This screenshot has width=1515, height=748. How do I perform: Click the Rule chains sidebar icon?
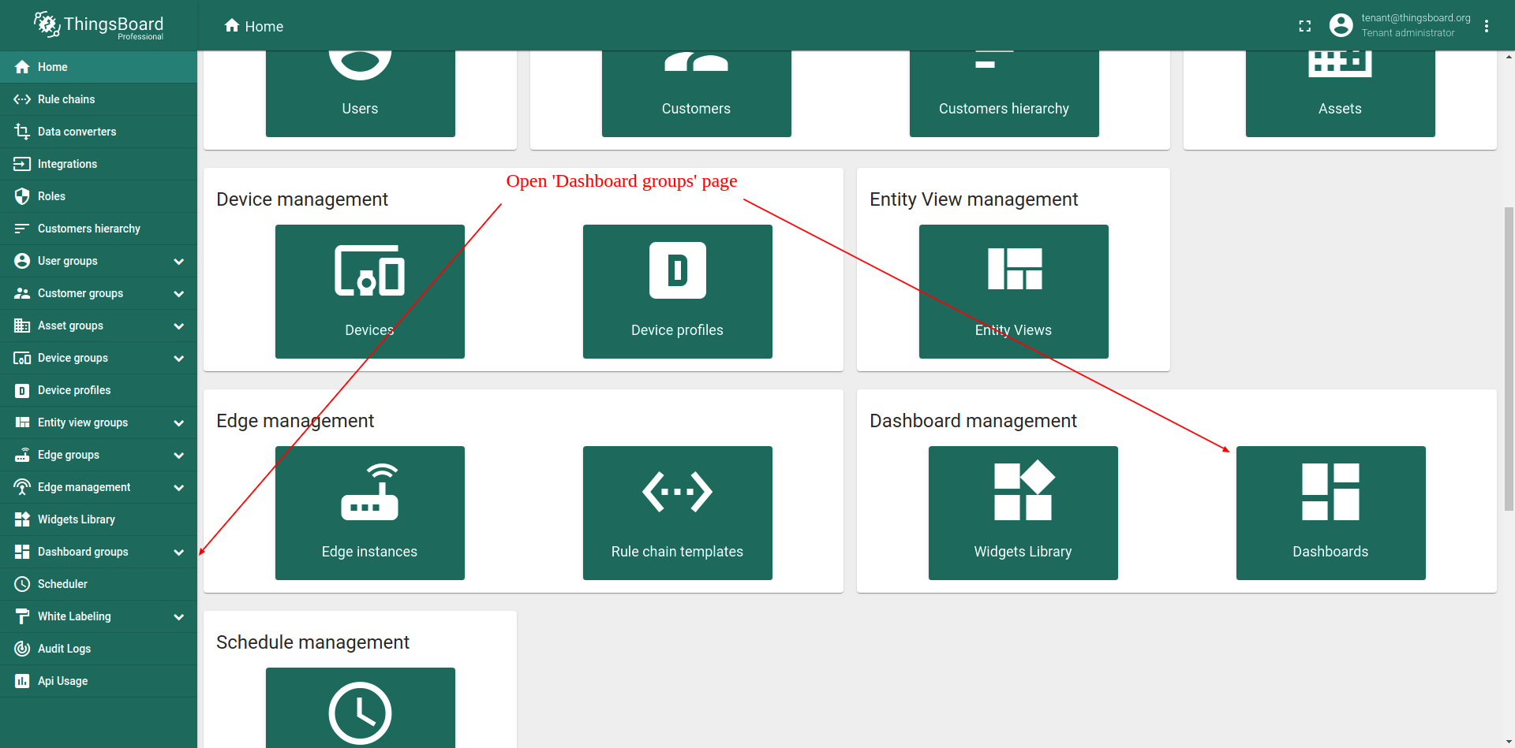tap(22, 99)
